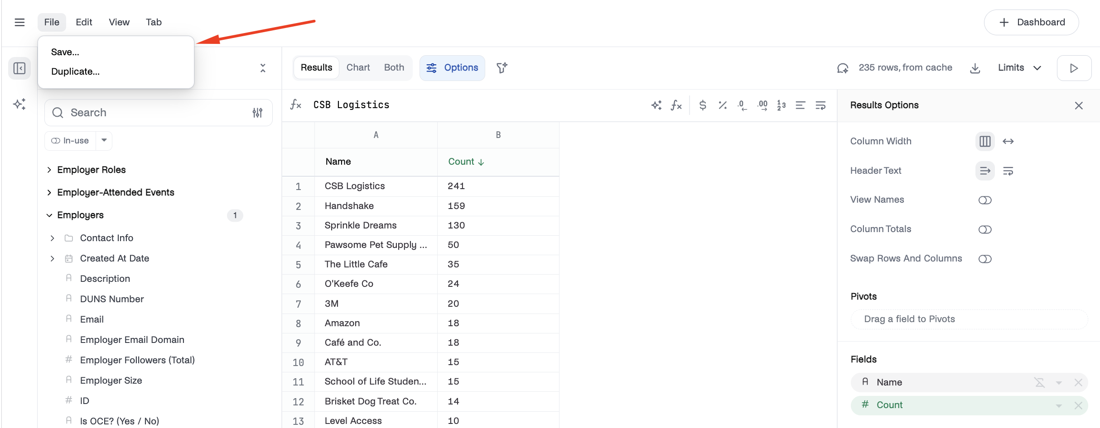The height and width of the screenshot is (428, 1100).
Task: Expand Employer-Attended Events group
Action: 49,192
